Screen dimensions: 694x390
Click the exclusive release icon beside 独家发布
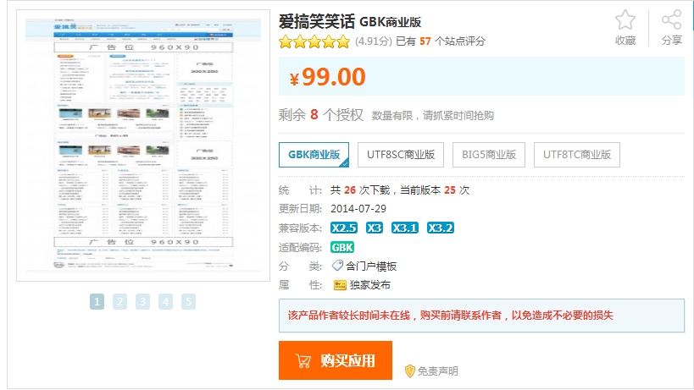tap(340, 285)
